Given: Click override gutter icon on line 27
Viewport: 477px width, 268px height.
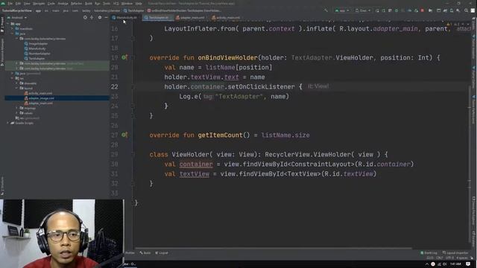Looking at the screenshot, I should pos(124,135).
